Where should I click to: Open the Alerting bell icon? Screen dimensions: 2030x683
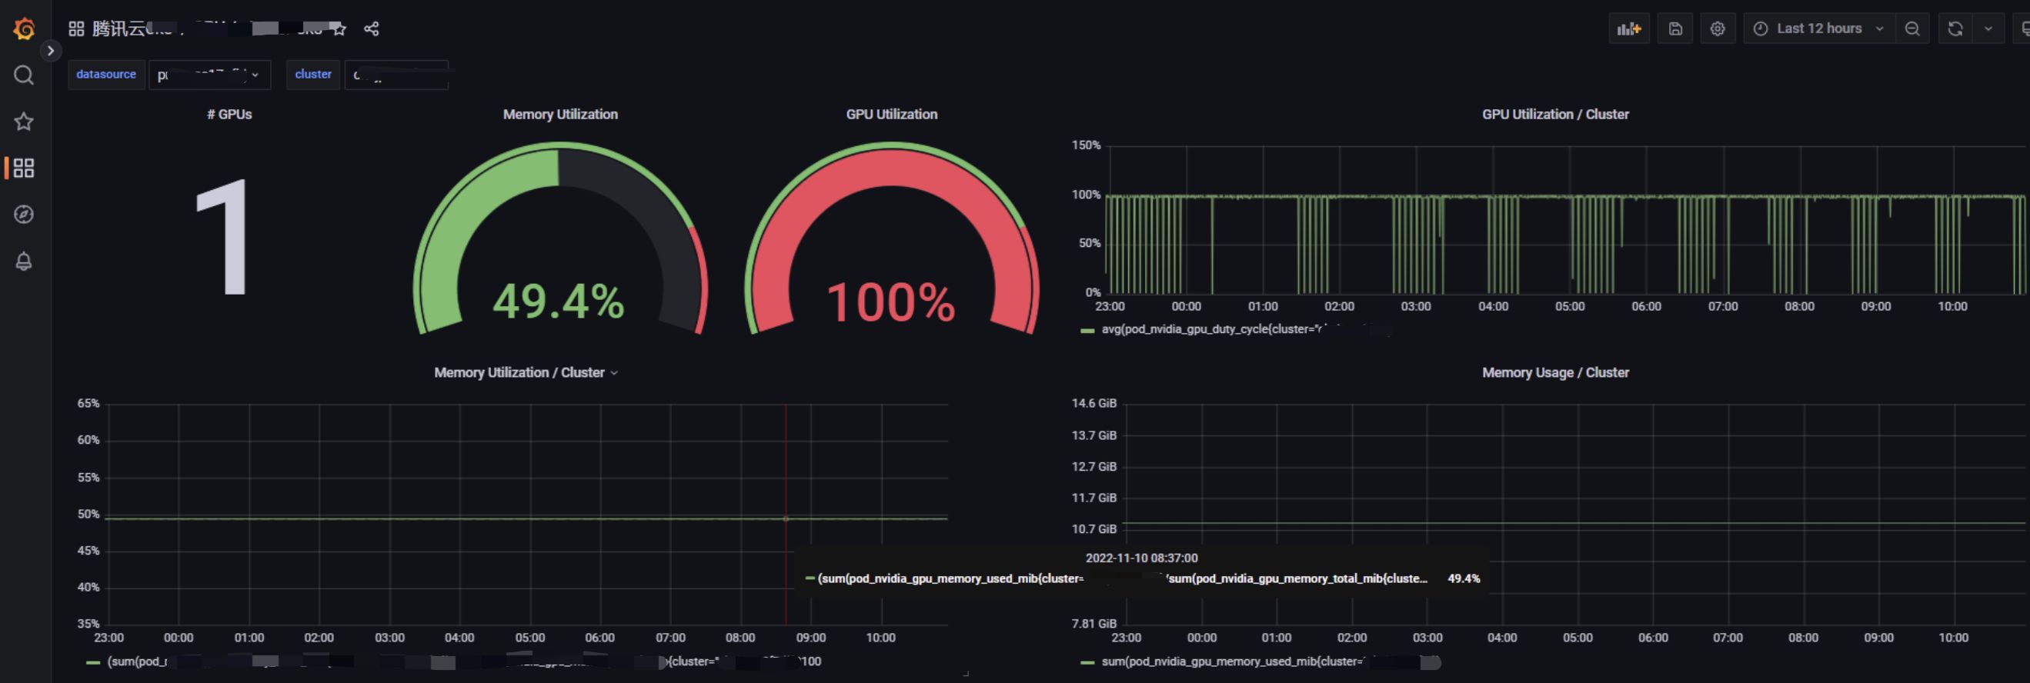pos(25,262)
